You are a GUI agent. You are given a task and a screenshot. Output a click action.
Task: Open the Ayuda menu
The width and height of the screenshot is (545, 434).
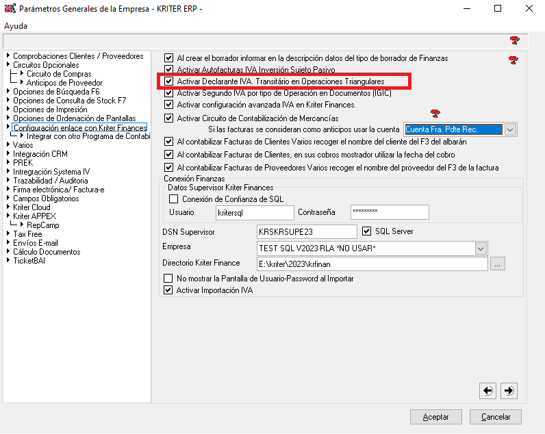point(16,26)
